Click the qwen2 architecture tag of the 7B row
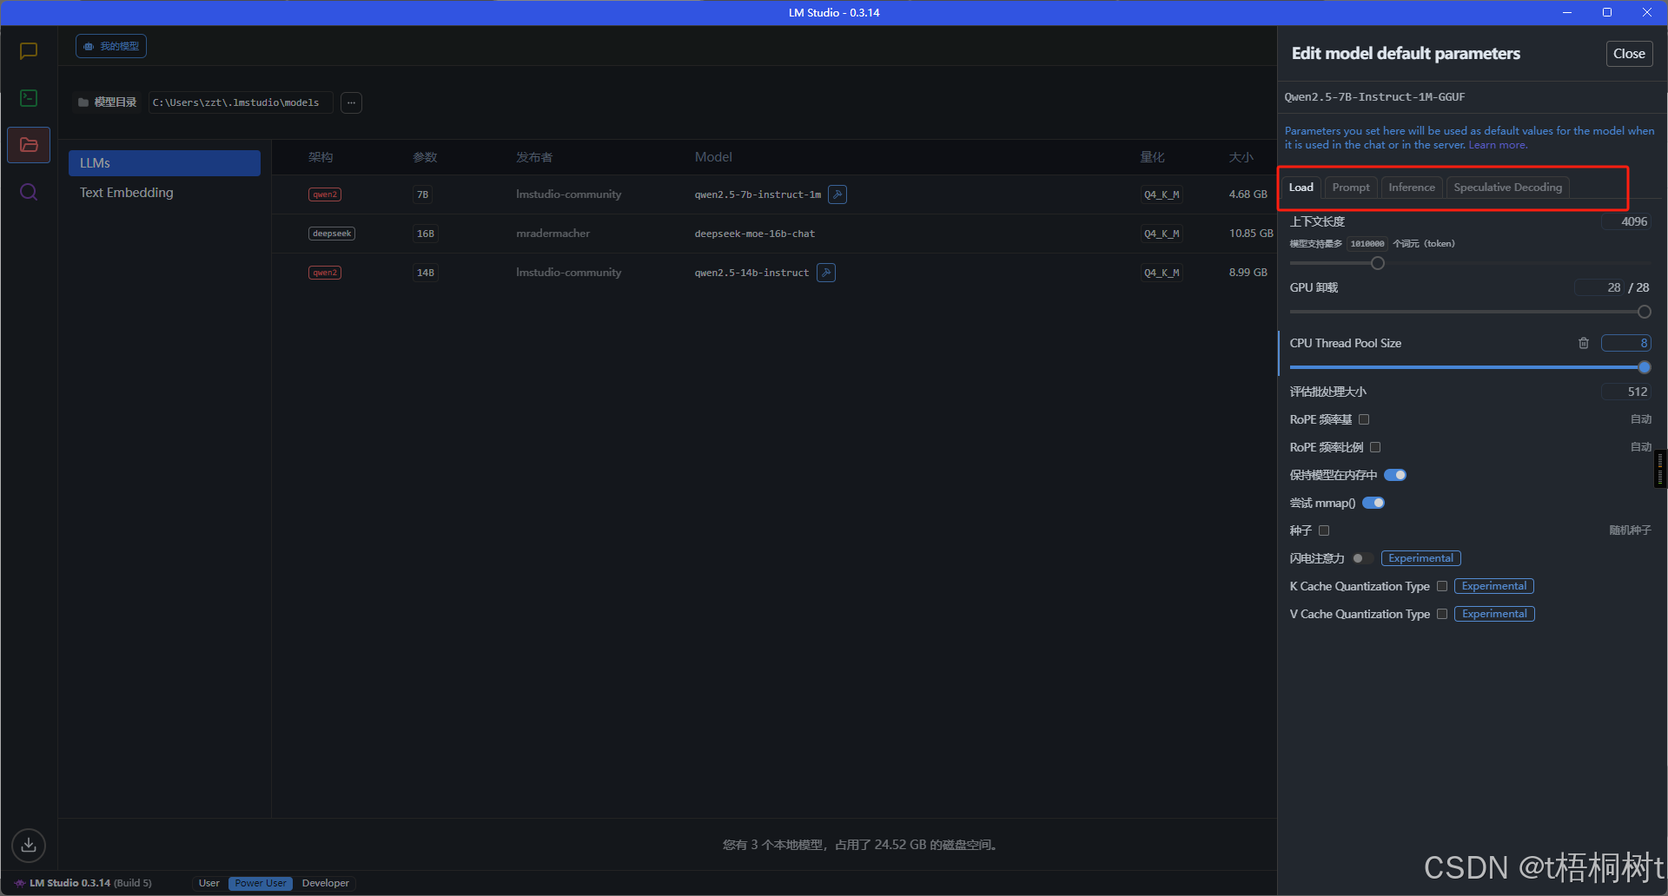This screenshot has height=896, width=1668. click(325, 194)
